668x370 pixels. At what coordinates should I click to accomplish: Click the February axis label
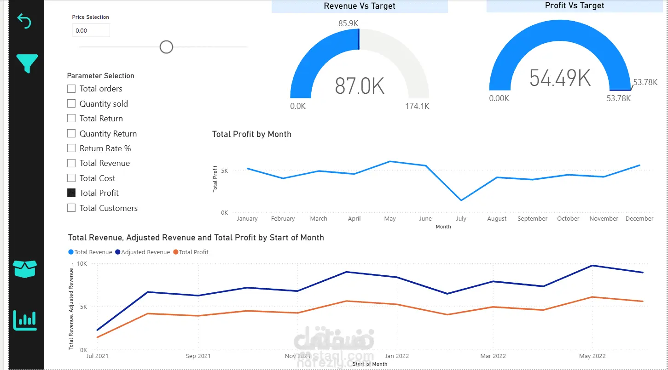click(x=283, y=219)
